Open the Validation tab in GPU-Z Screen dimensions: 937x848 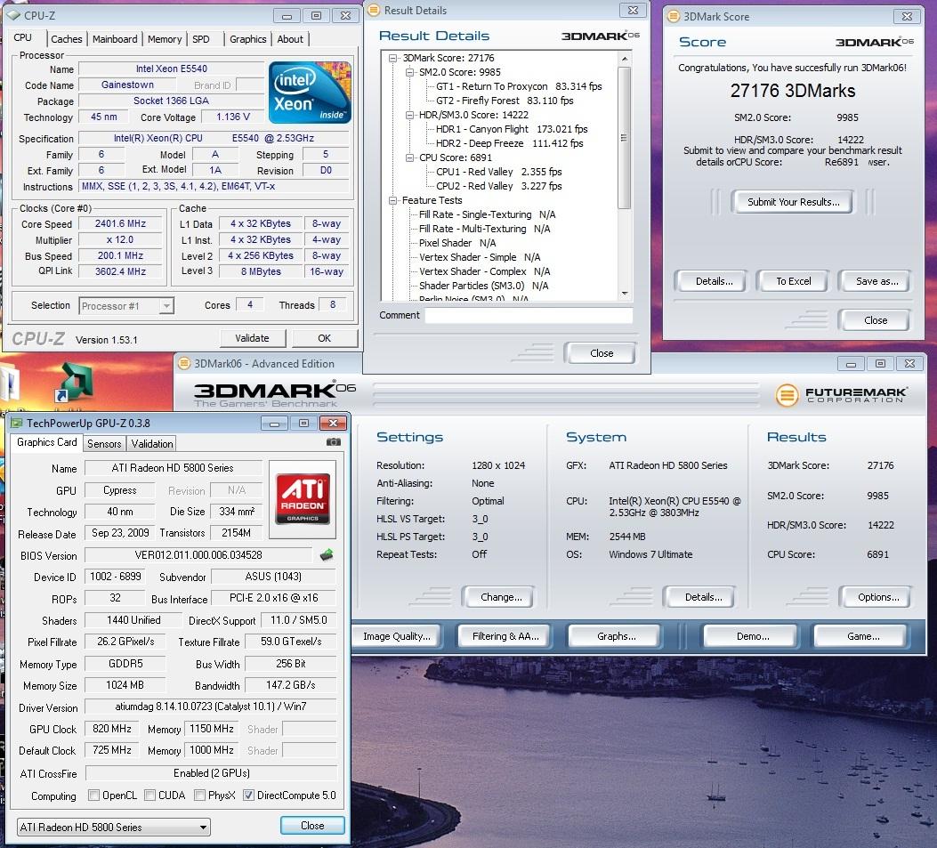[152, 443]
